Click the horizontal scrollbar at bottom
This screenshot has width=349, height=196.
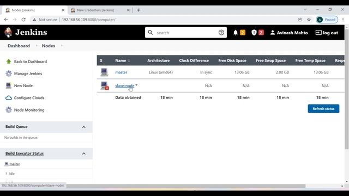pyautogui.click(x=186, y=186)
